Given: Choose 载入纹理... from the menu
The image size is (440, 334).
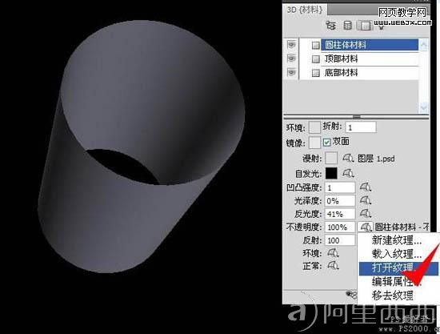Looking at the screenshot, I should pos(397,254).
